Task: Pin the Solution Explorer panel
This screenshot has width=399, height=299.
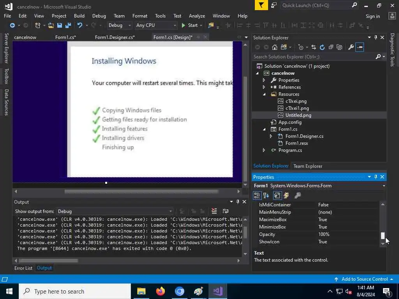Action: click(376, 37)
